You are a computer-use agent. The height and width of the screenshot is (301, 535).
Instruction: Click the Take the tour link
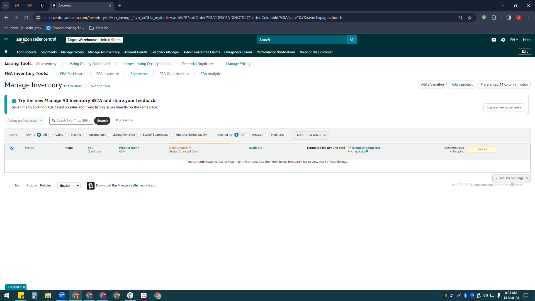[99, 86]
